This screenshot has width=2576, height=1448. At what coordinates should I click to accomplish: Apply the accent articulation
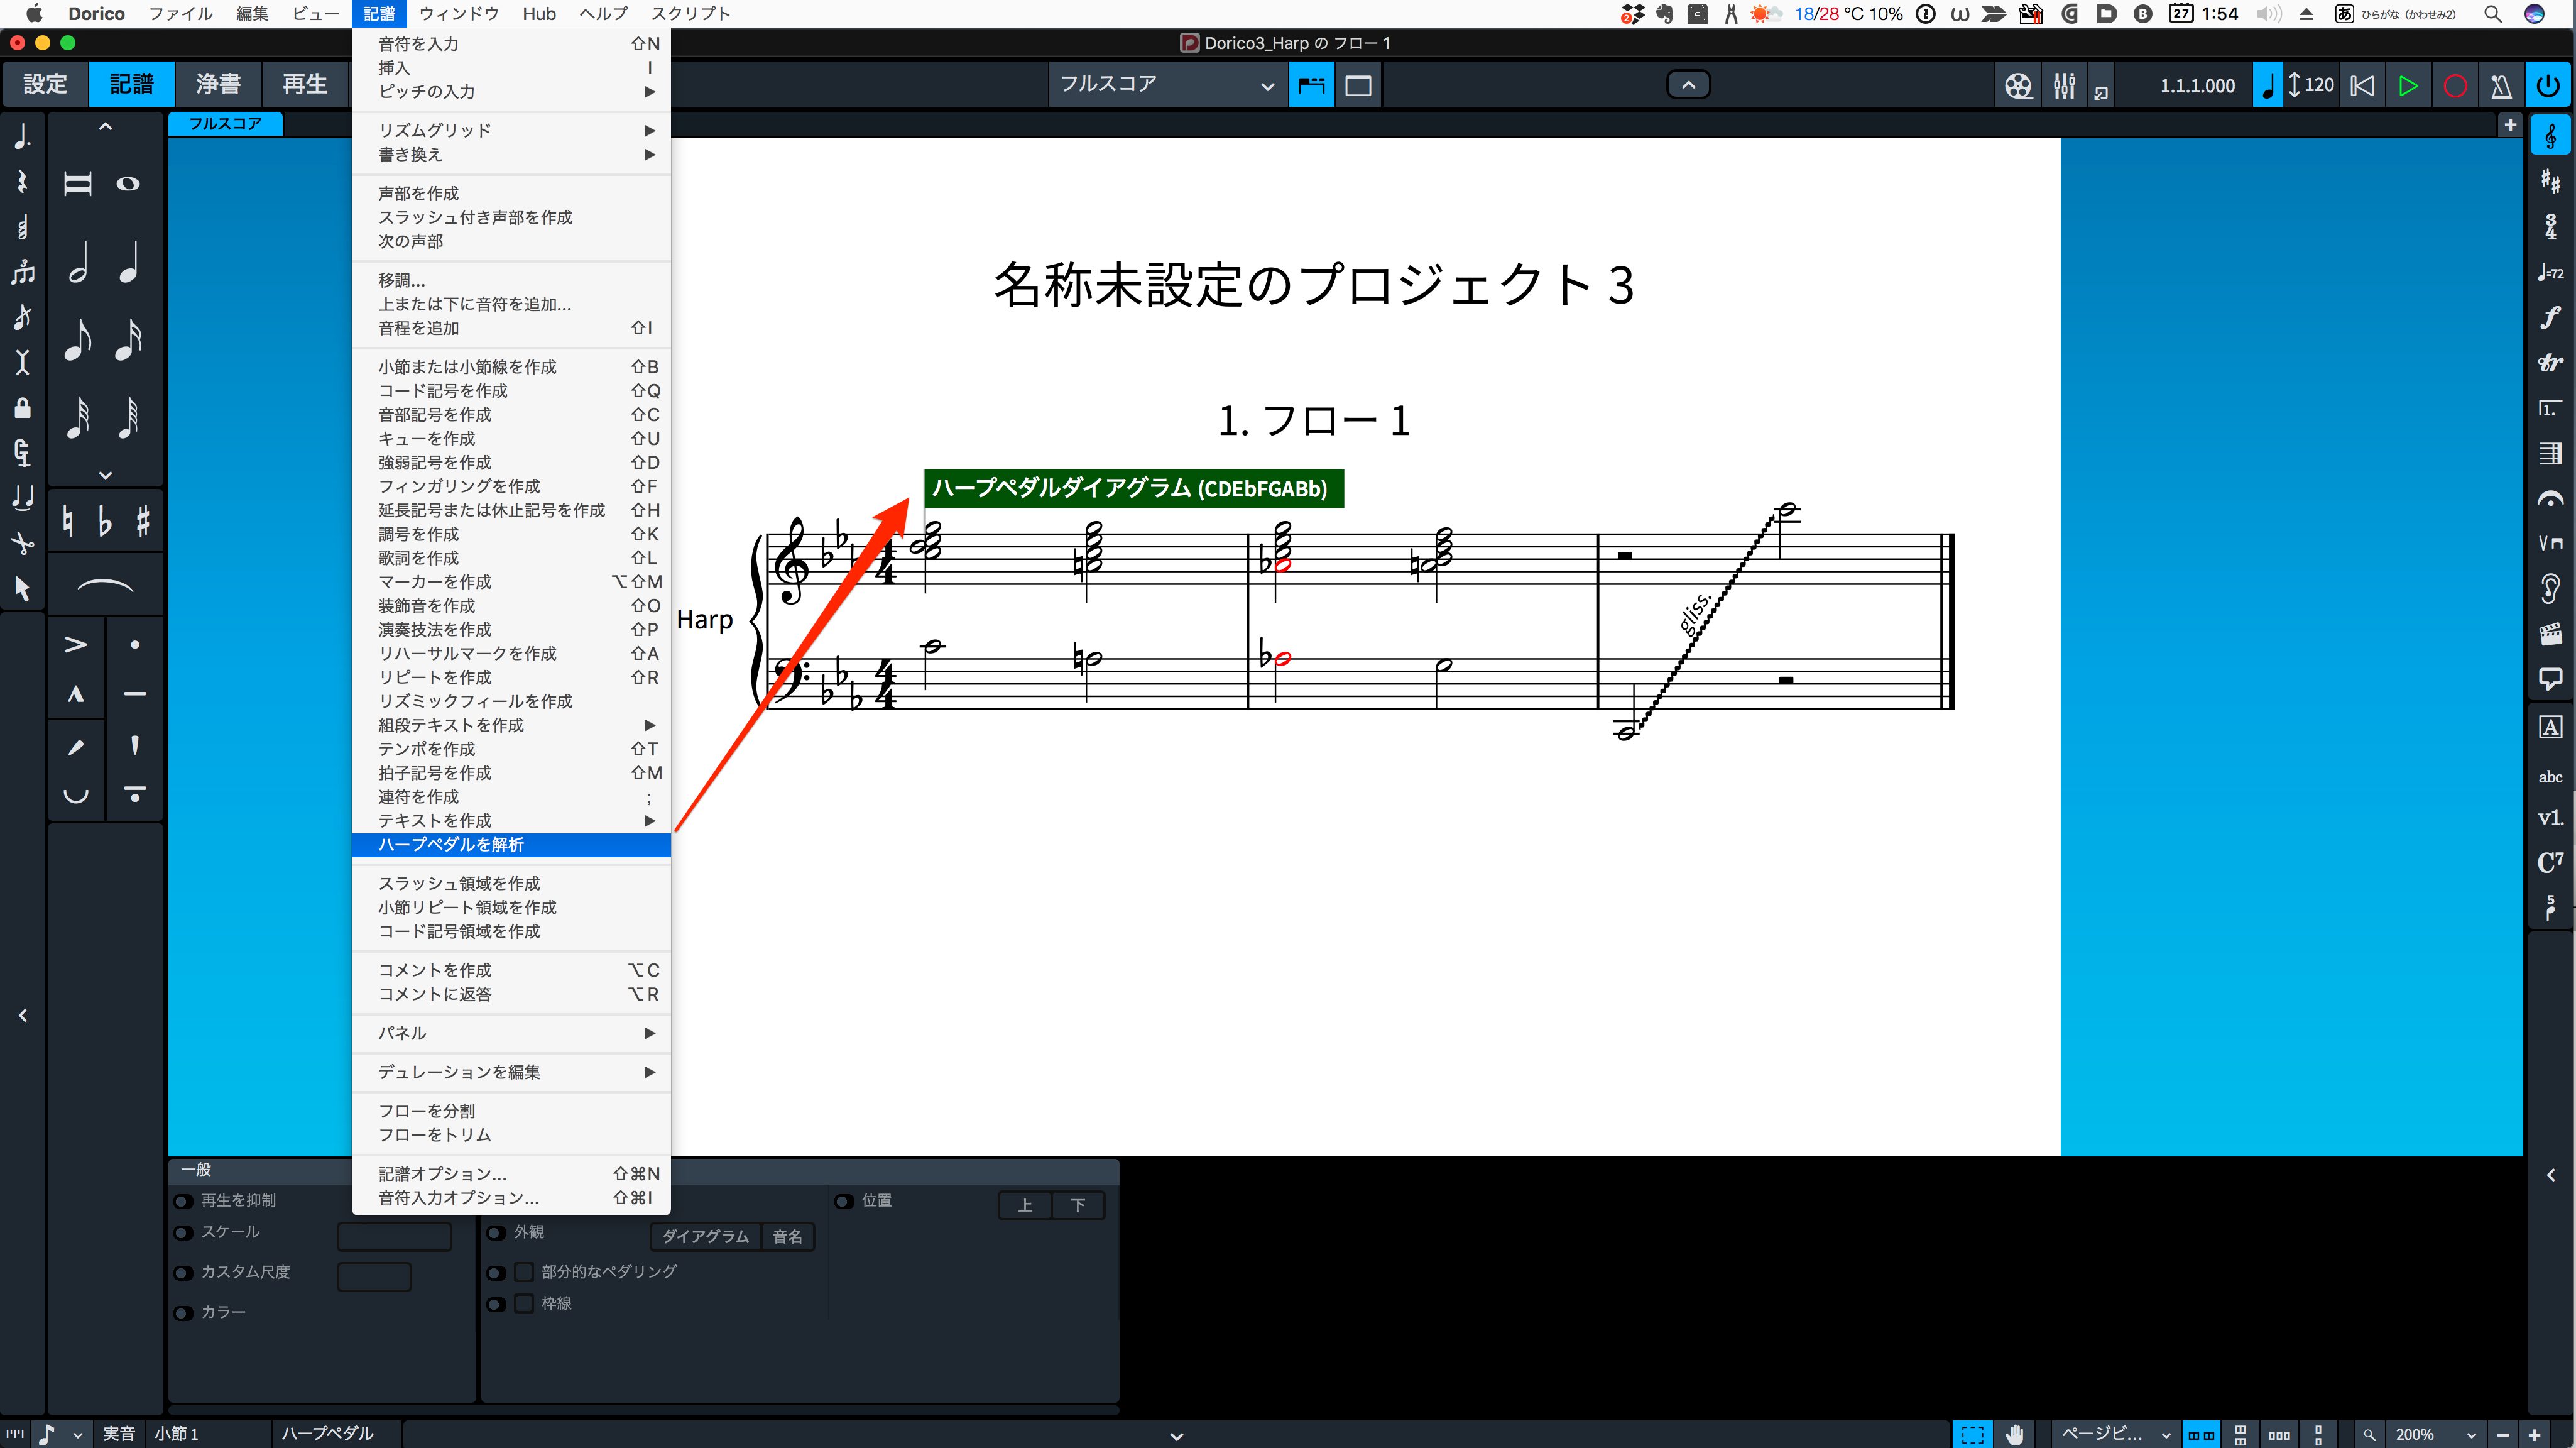point(76,645)
